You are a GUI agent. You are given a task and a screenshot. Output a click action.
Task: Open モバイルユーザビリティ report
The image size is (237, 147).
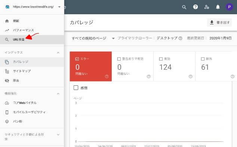coord(32,112)
